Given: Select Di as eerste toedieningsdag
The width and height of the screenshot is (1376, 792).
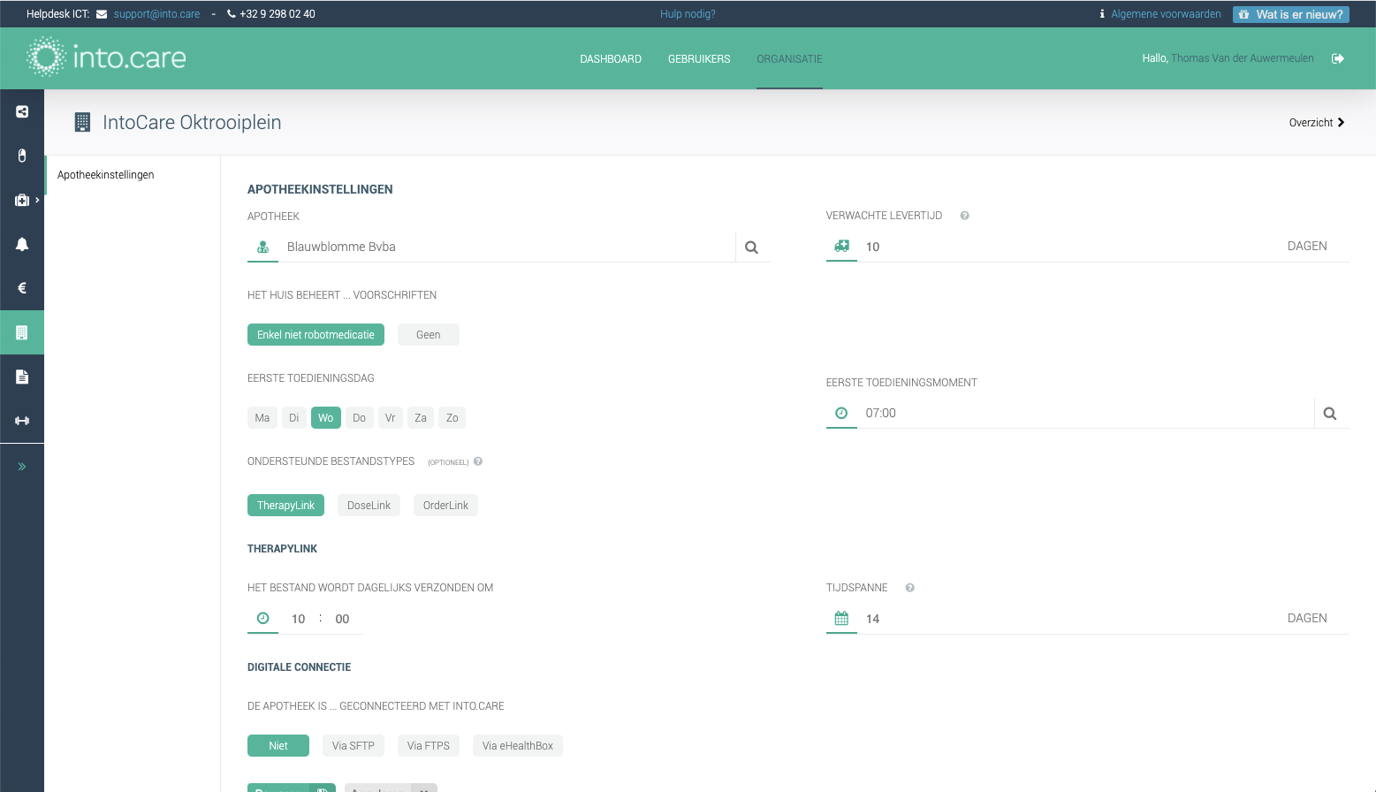Looking at the screenshot, I should pyautogui.click(x=294, y=418).
